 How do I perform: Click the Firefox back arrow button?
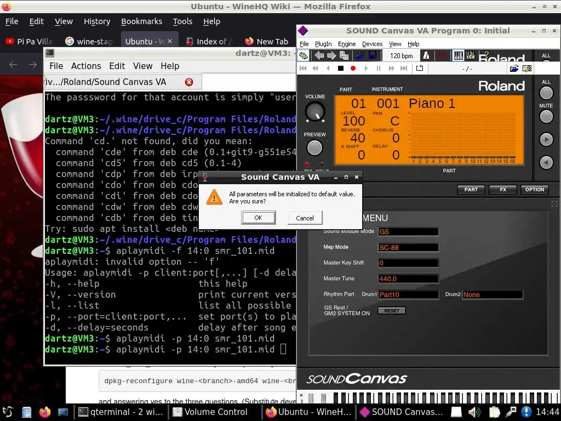pyautogui.click(x=13, y=65)
